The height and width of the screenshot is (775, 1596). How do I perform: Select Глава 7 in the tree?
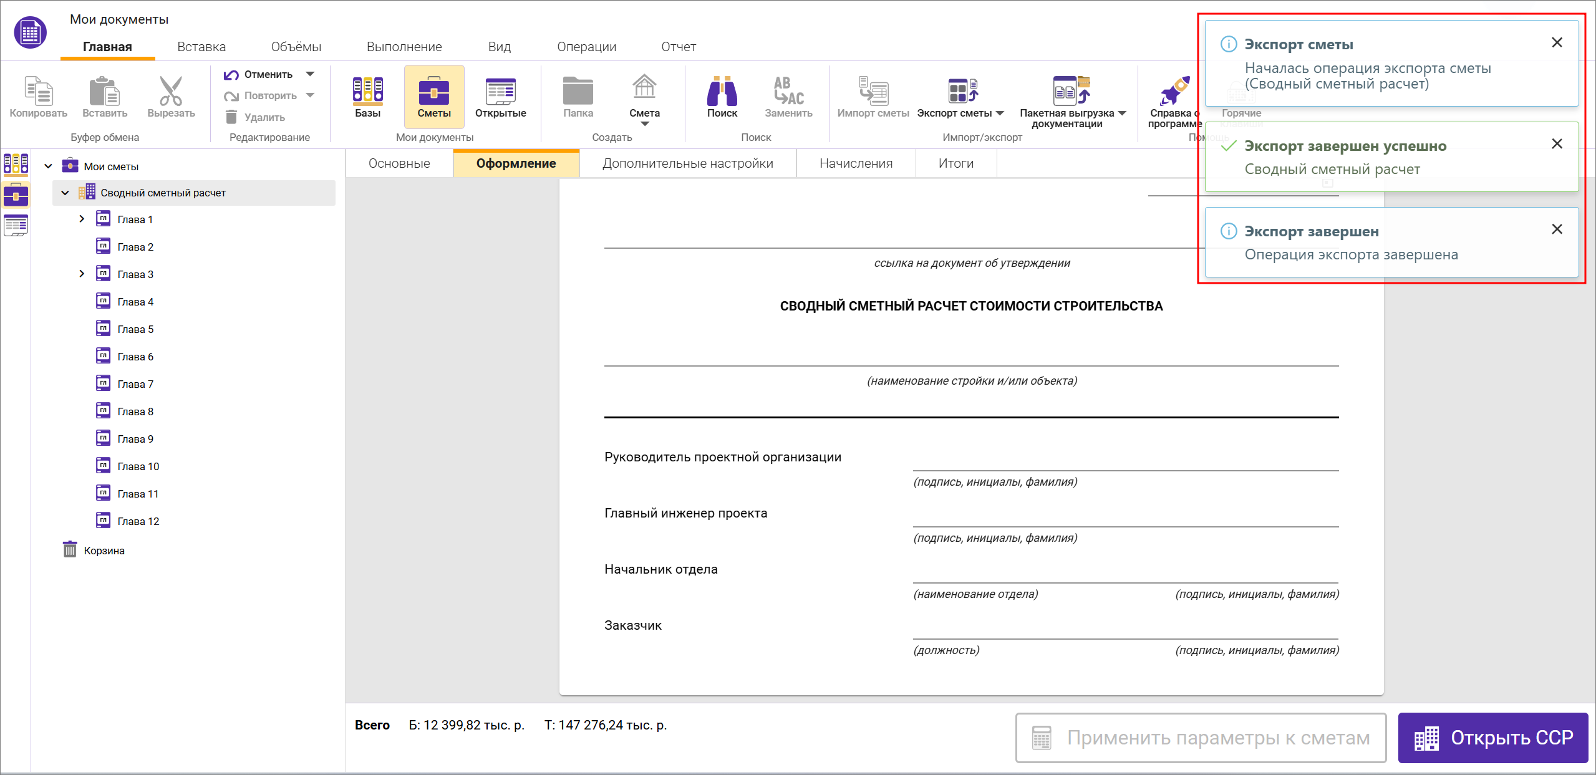tap(135, 384)
